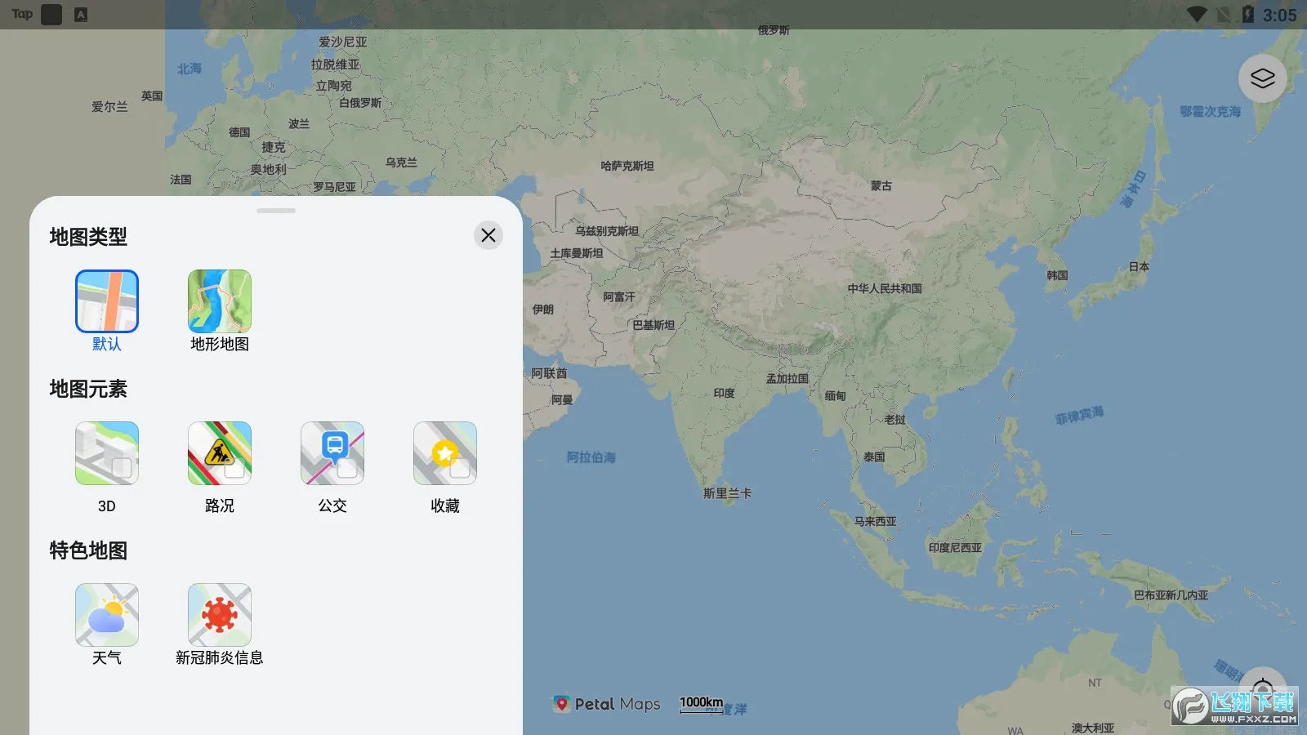
Task: Collapse the panel using the drag handle
Action: [275, 210]
